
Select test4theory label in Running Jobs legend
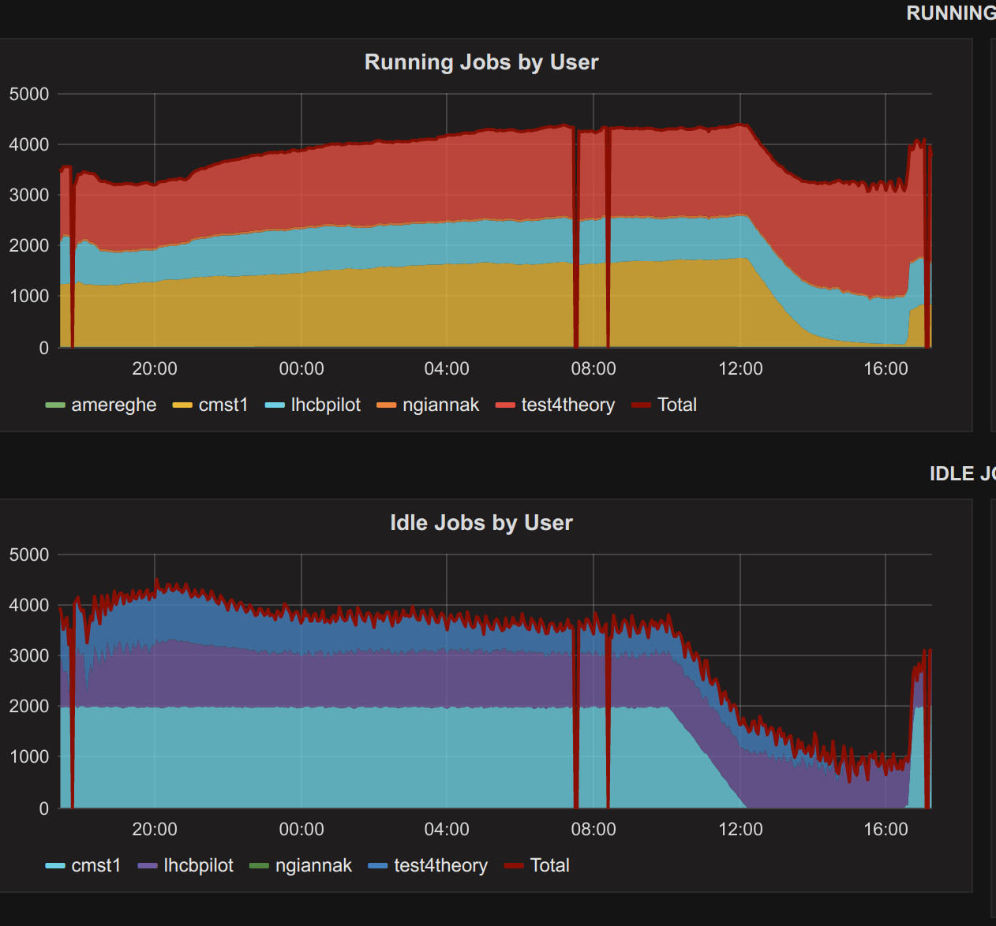coord(567,405)
